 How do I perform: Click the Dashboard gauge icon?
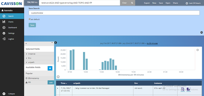pyautogui.click(x=4, y=28)
